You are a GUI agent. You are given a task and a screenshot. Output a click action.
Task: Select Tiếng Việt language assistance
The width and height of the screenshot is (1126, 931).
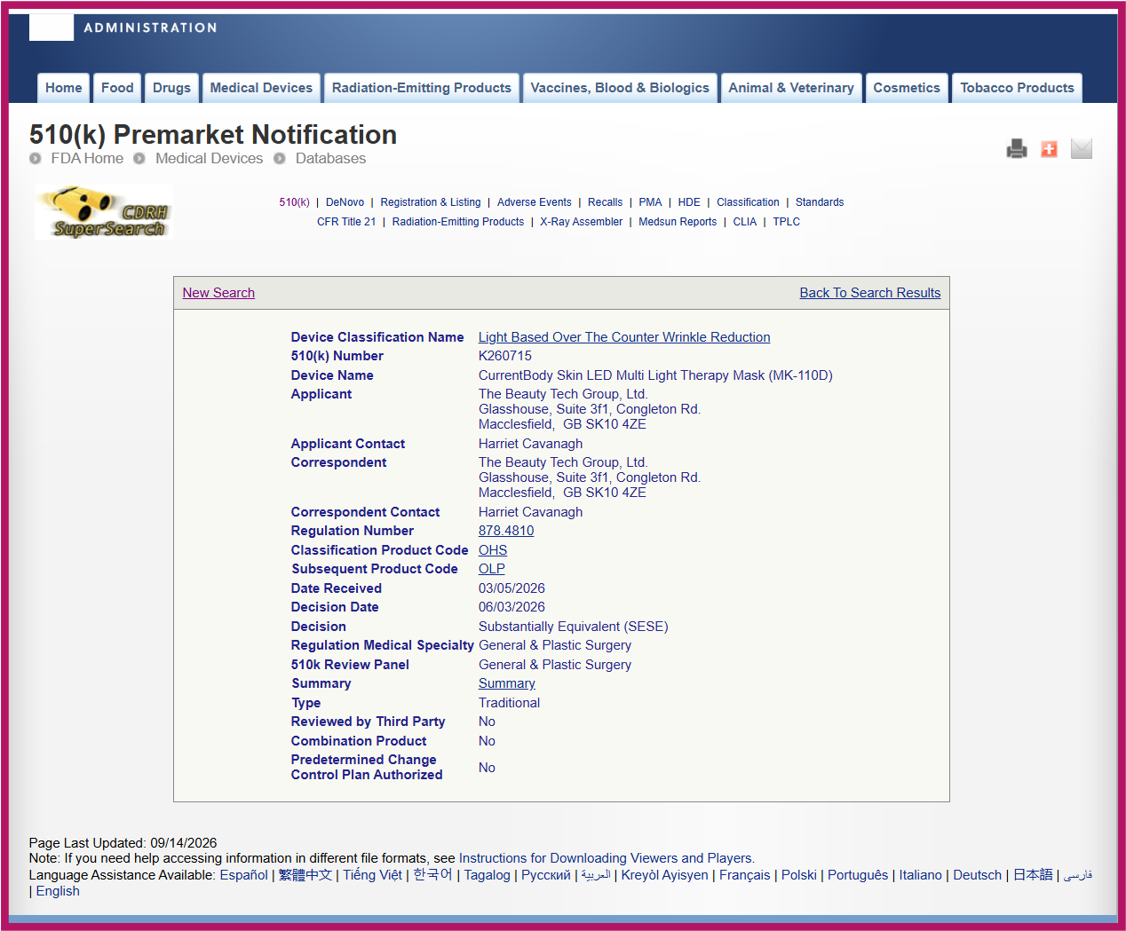pyautogui.click(x=372, y=875)
